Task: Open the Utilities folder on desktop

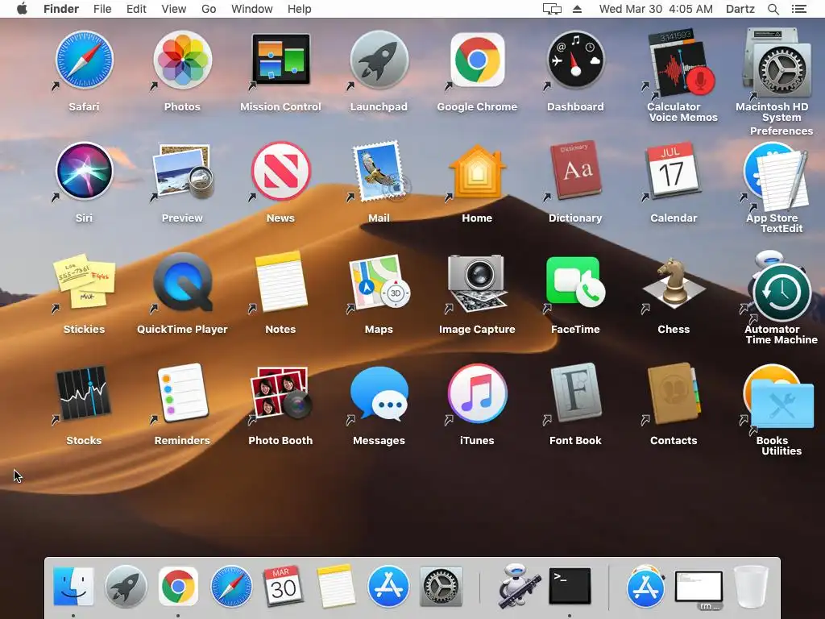Action: tap(782, 405)
